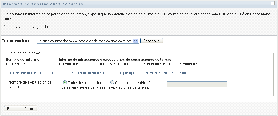Viewport: 278px width, 116px height.
Task: Click the 'Informes de separaciones de tareas' header title
Action: click(43, 4)
